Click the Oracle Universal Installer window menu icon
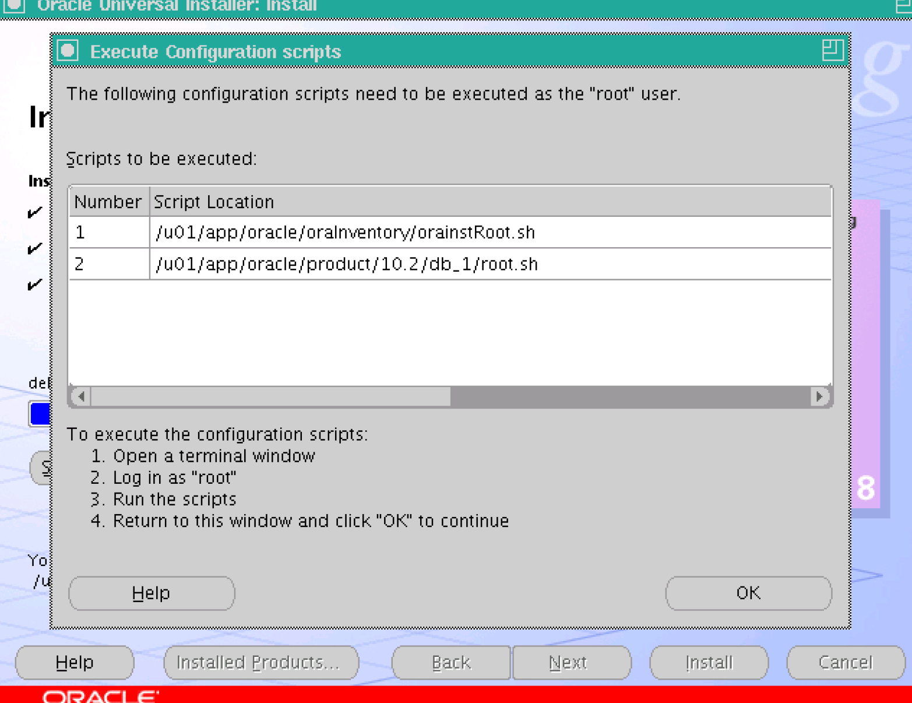 point(15,6)
